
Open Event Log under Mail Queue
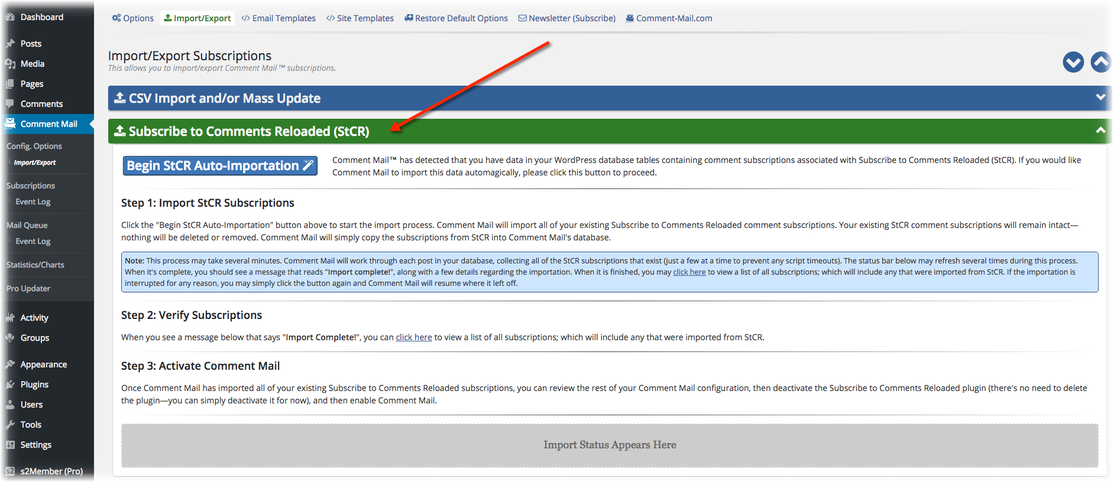[33, 241]
